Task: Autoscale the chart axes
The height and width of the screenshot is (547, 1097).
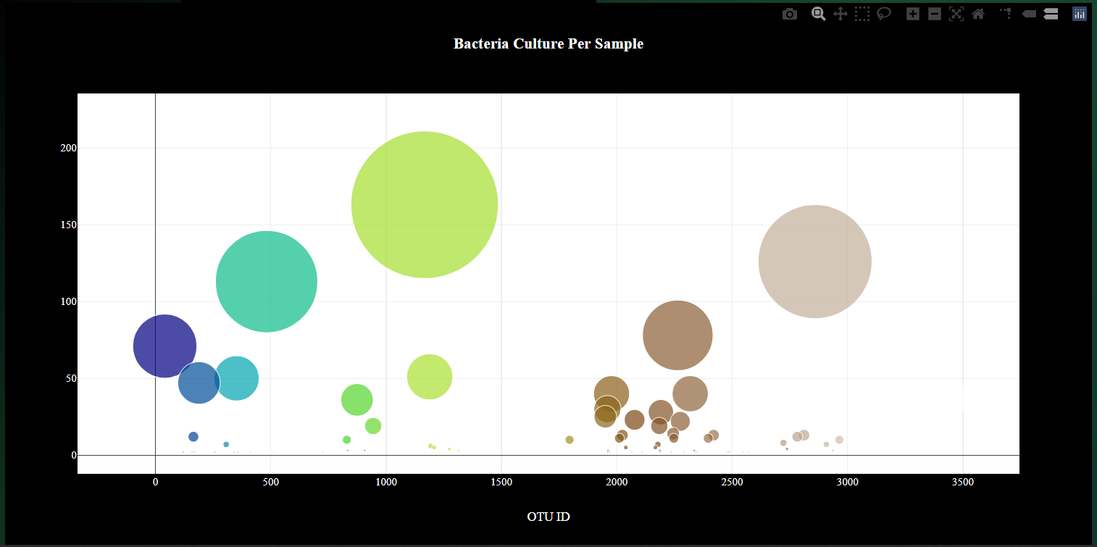Action: click(x=956, y=13)
